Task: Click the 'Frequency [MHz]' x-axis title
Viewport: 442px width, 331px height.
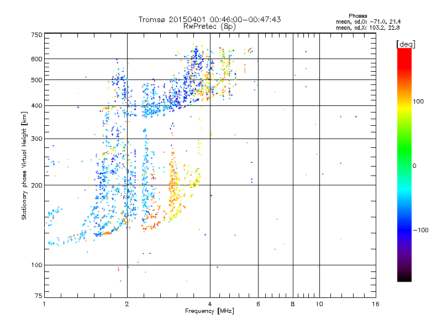Action: pyautogui.click(x=209, y=311)
